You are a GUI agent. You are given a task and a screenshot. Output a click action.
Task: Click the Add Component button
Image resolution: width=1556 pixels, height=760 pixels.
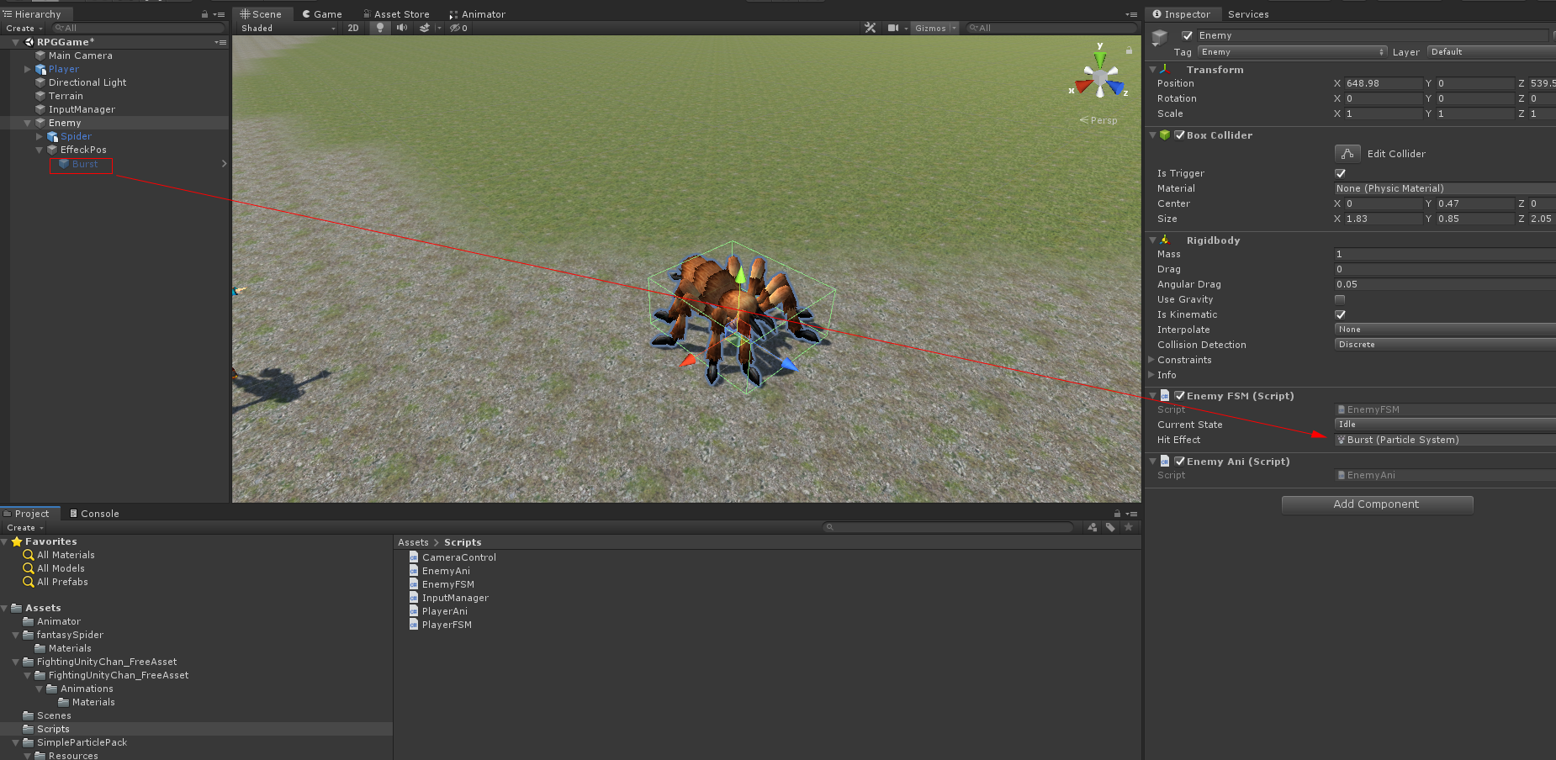pyautogui.click(x=1377, y=504)
